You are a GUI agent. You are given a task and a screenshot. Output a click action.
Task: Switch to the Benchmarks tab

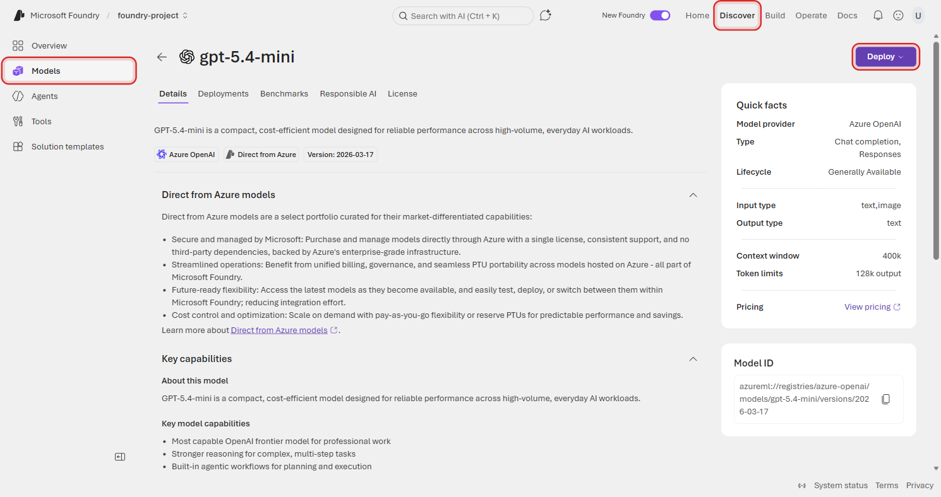coord(284,94)
